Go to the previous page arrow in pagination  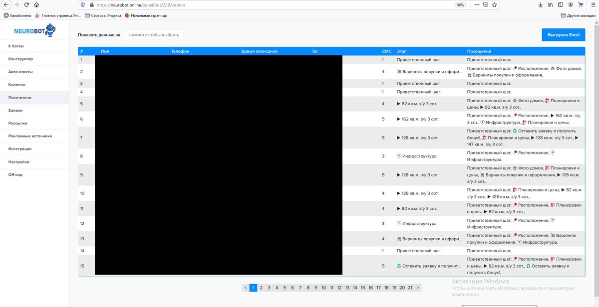click(x=245, y=288)
